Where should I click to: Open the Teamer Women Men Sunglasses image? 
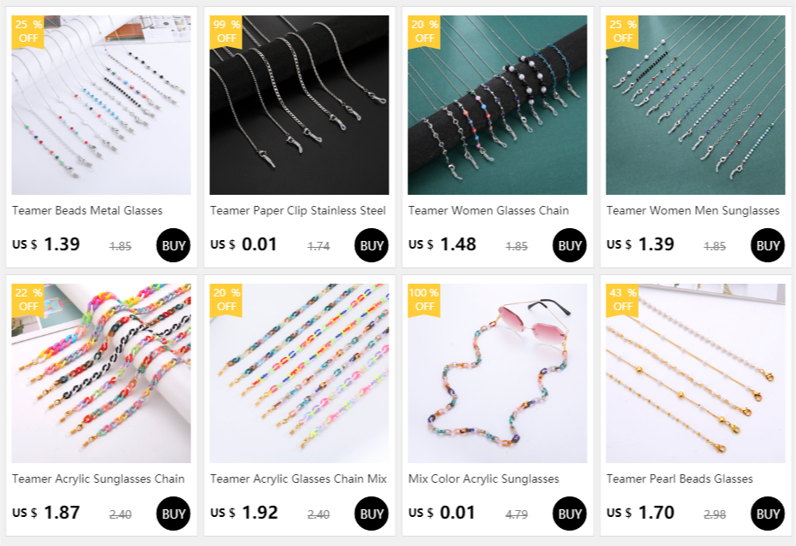point(695,104)
